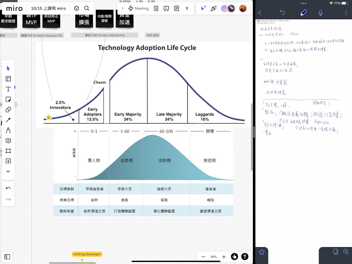This screenshot has height=264, width=352.
Task: Start audio recording with microphone icon
Action: [x=321, y=13]
